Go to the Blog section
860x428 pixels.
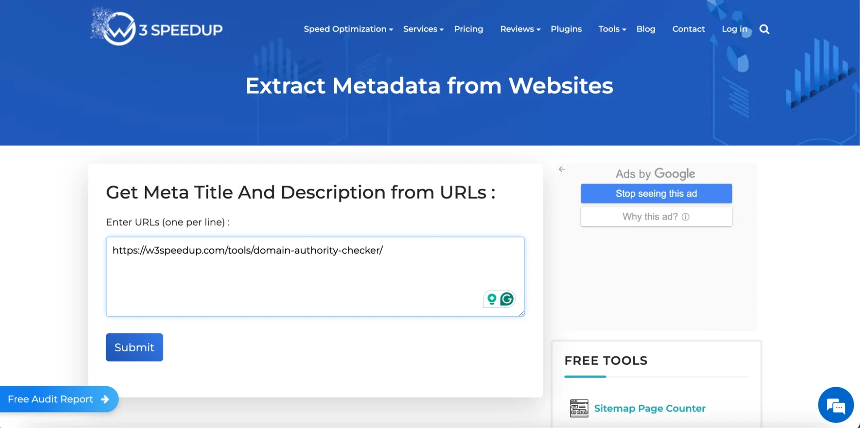click(x=645, y=29)
